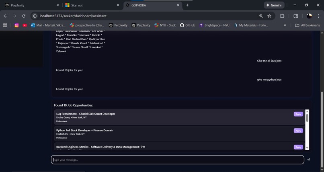Click the page vertical scrollbar thumb
Screen dimensions: 324x172
[322, 129]
